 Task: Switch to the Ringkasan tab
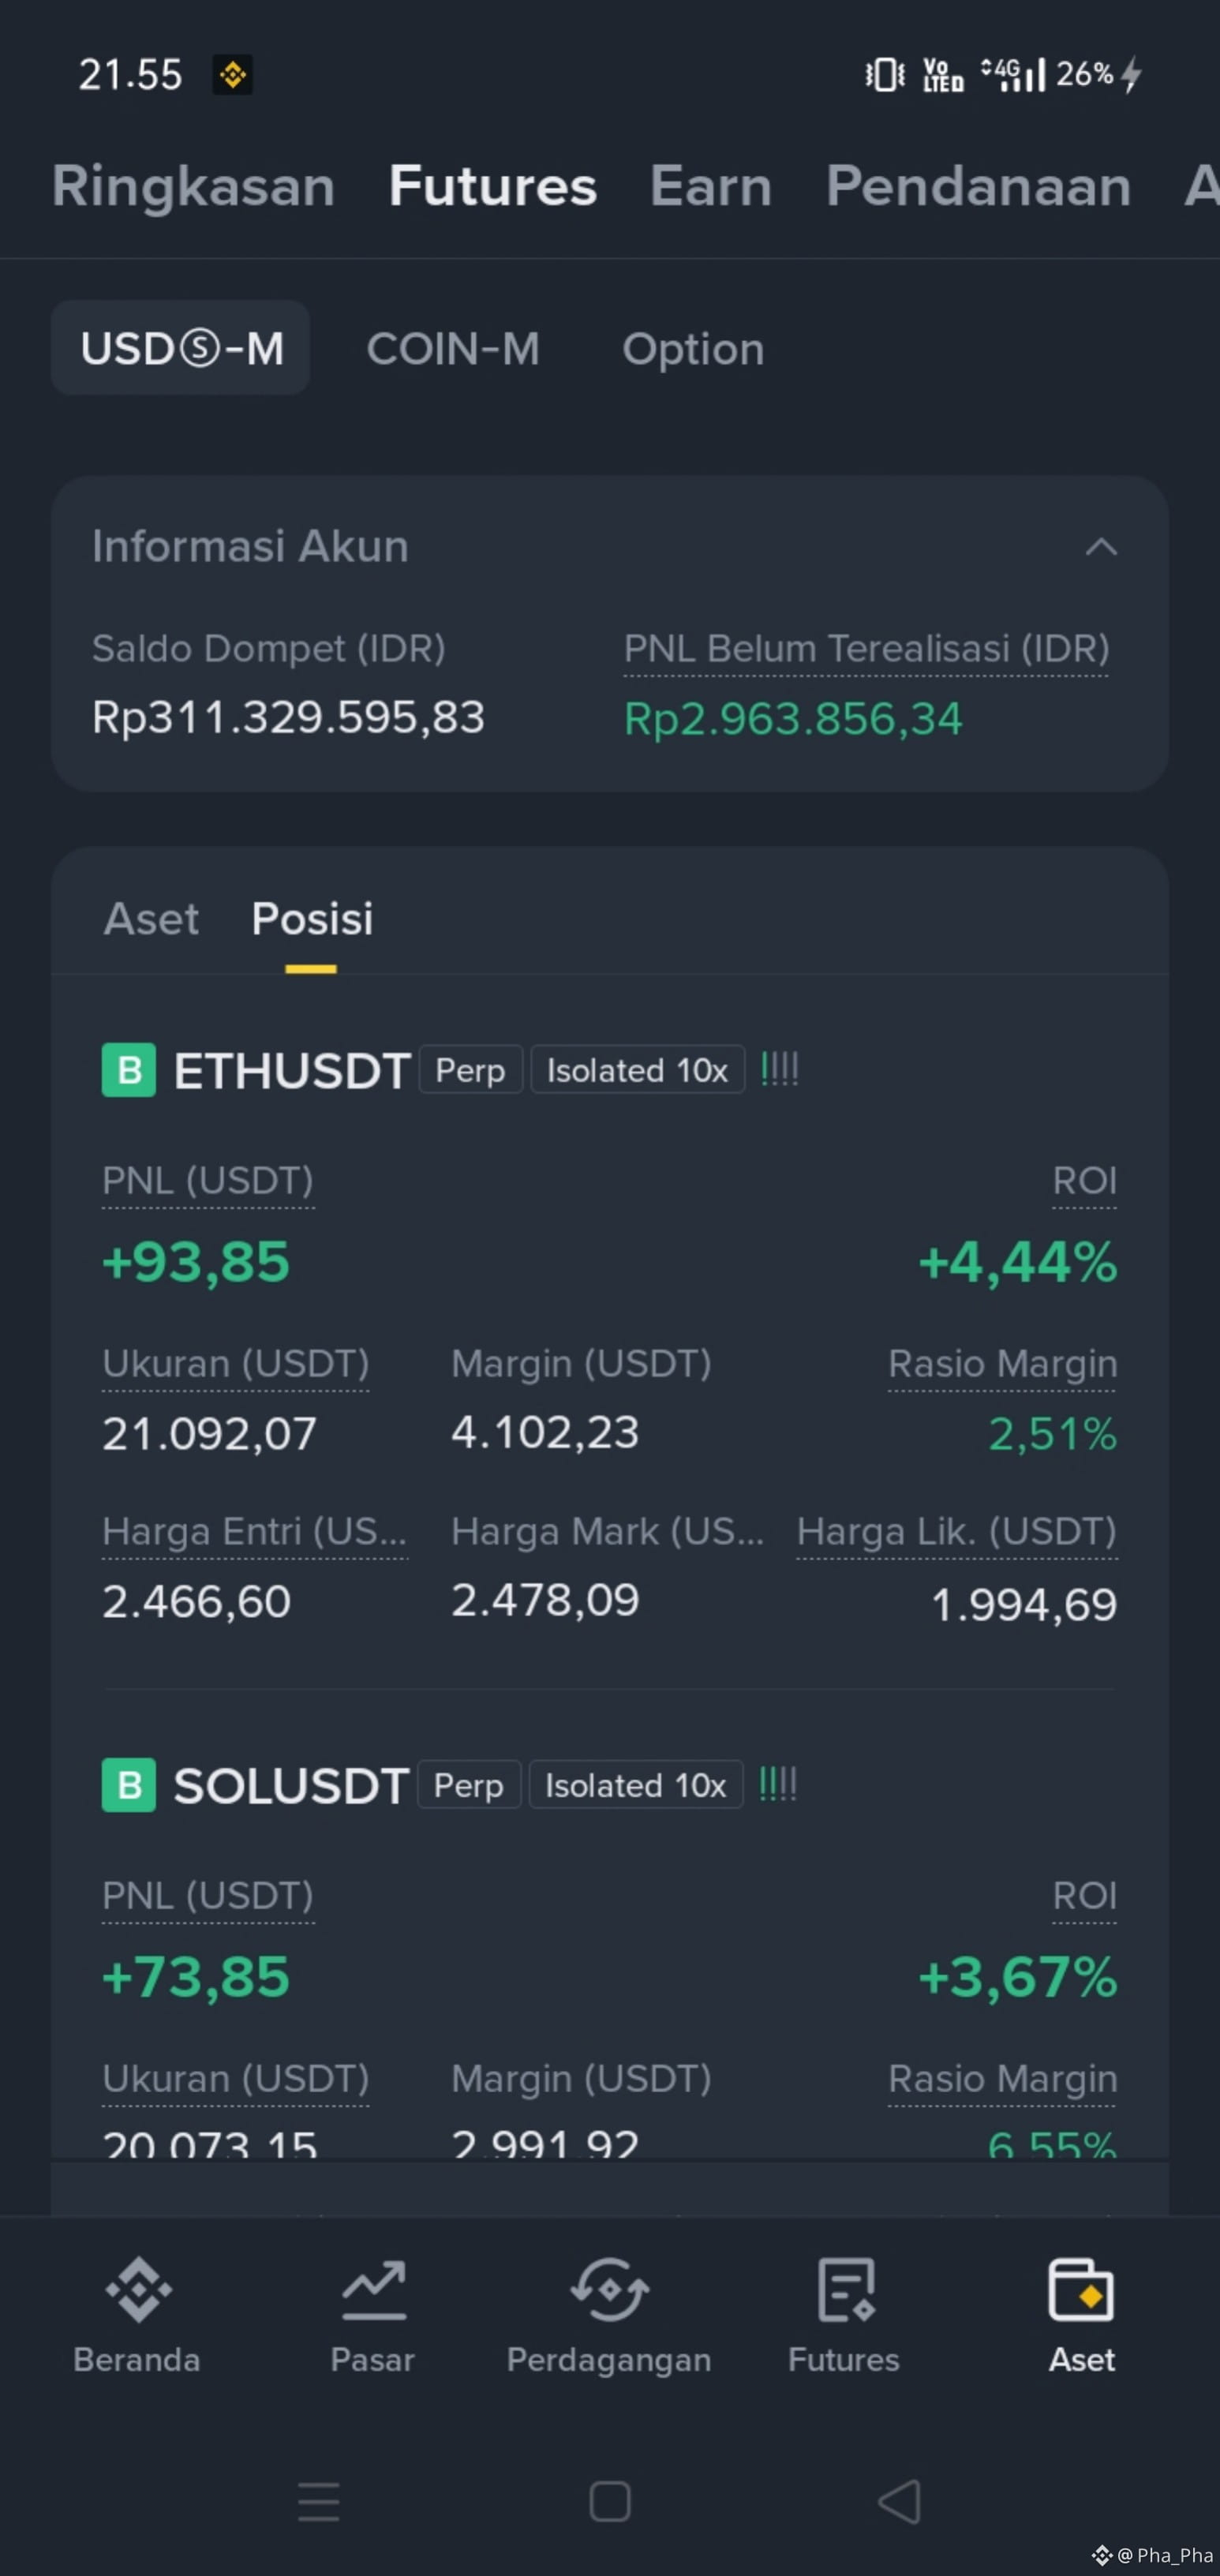tap(193, 186)
